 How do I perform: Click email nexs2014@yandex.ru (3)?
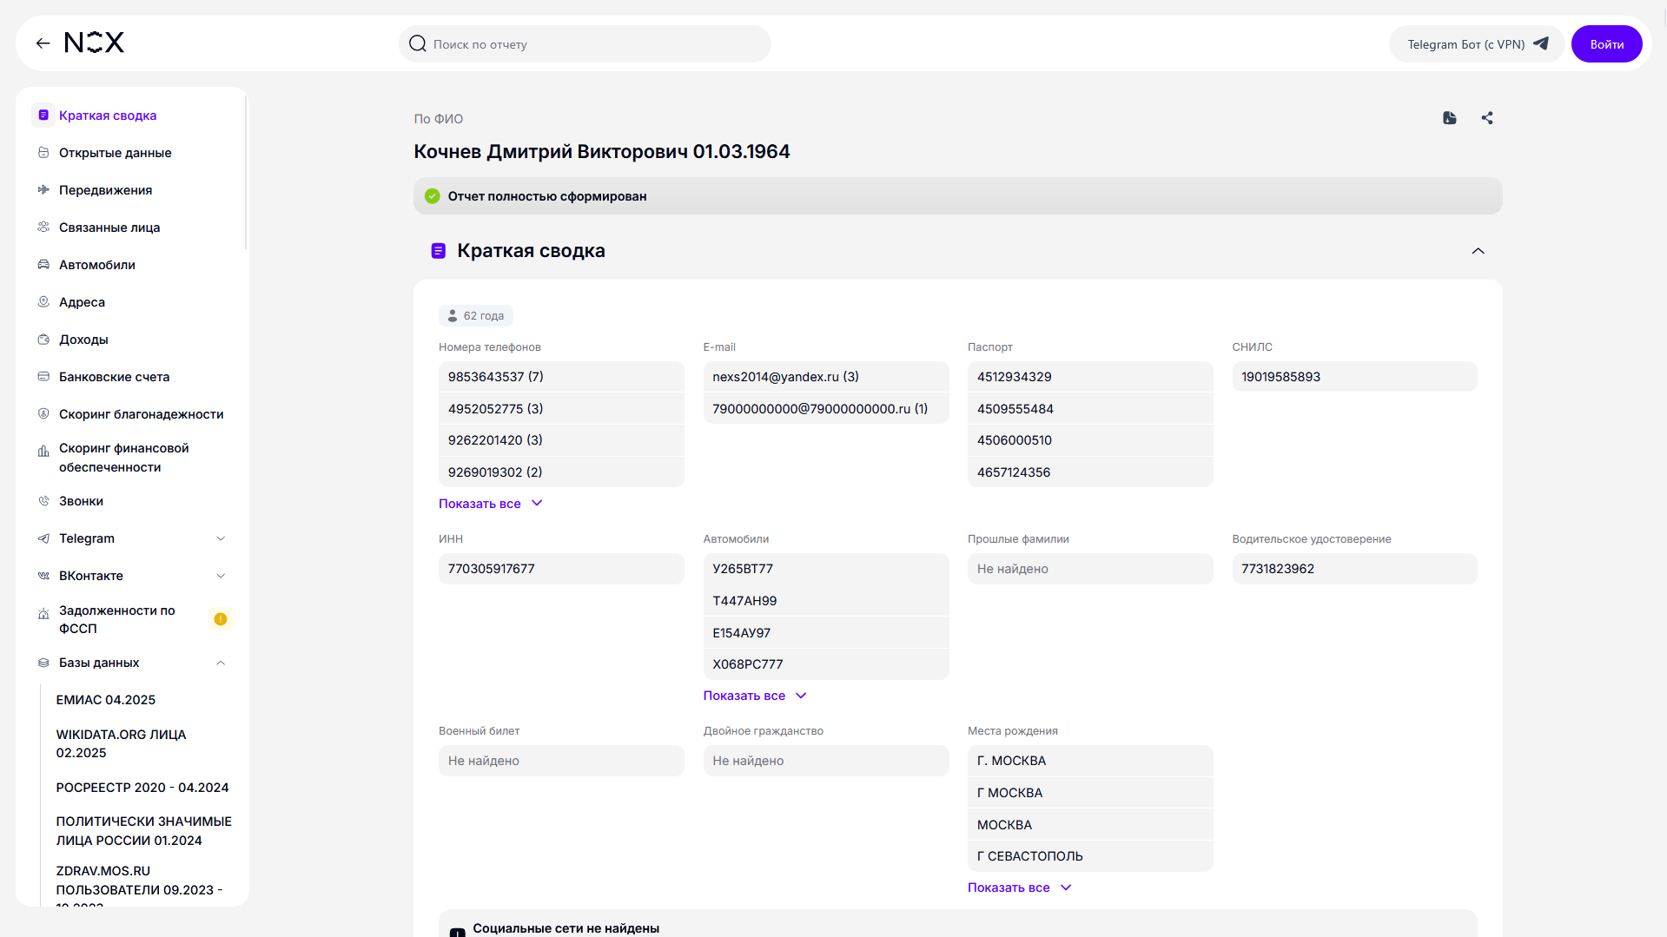pos(826,377)
